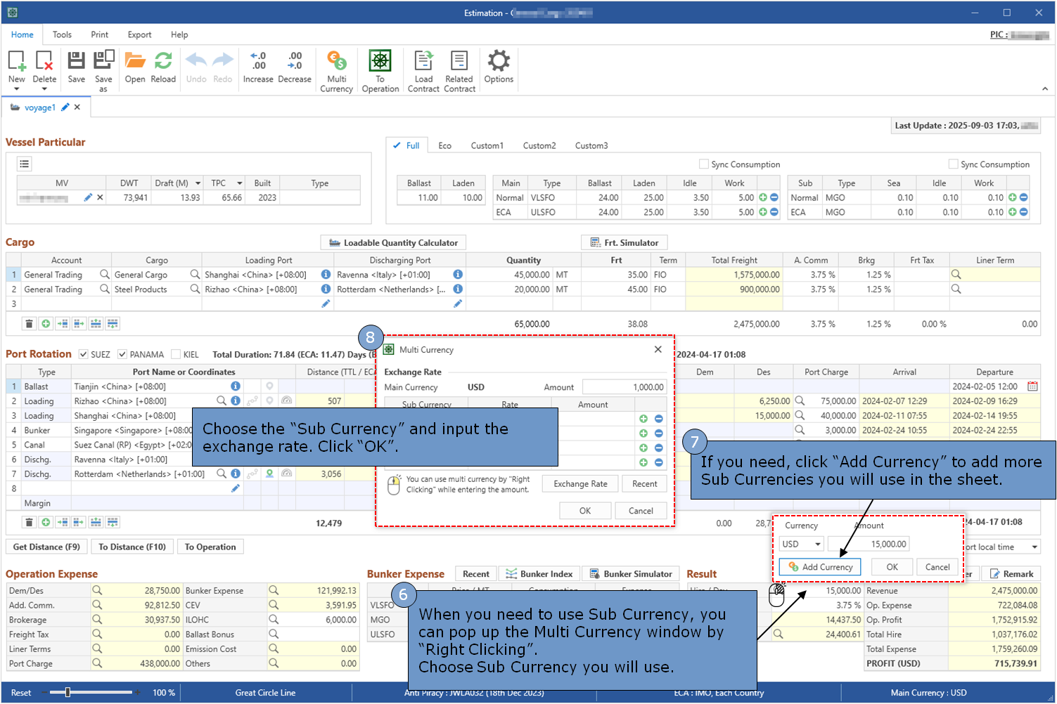The height and width of the screenshot is (704, 1057).
Task: Toggle the PANAMA checkbox
Action: [x=122, y=355]
